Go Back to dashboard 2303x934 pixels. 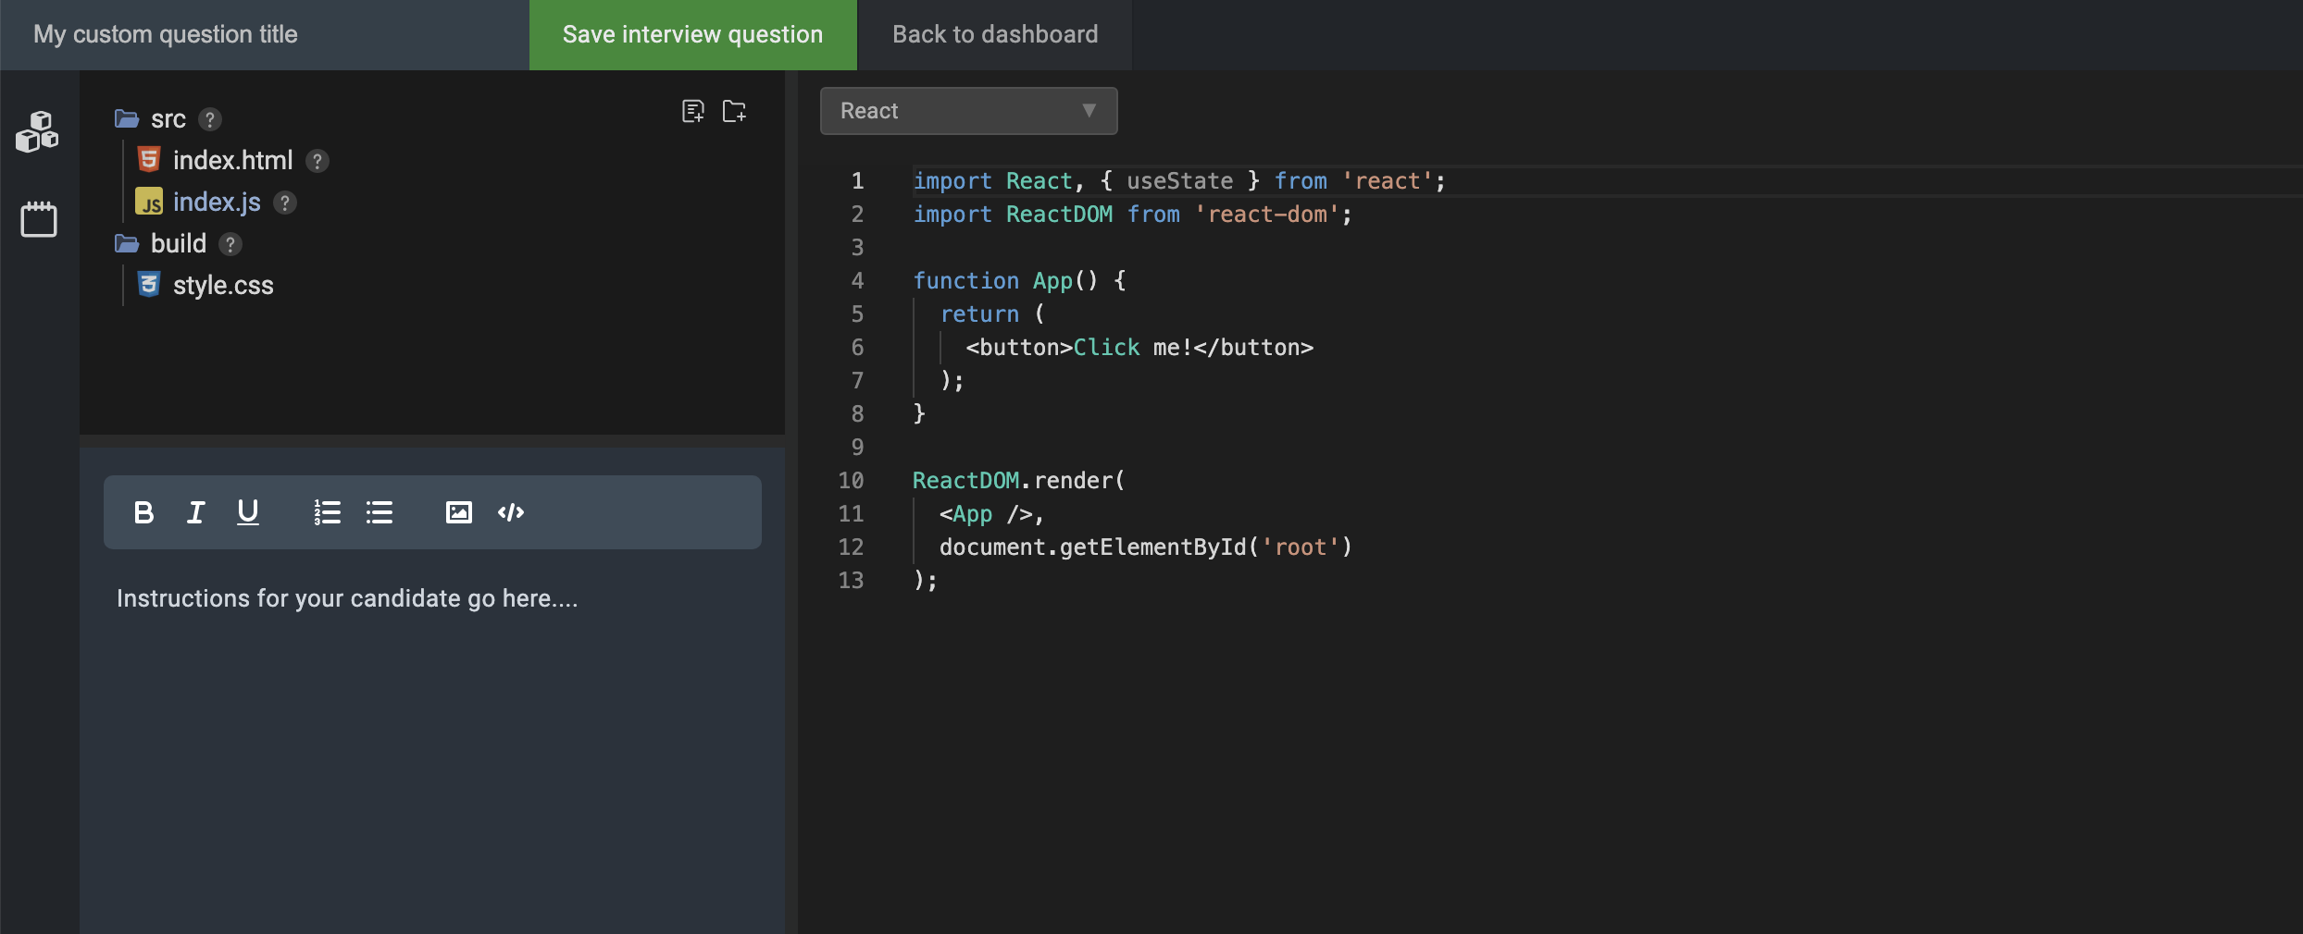pyautogui.click(x=994, y=35)
